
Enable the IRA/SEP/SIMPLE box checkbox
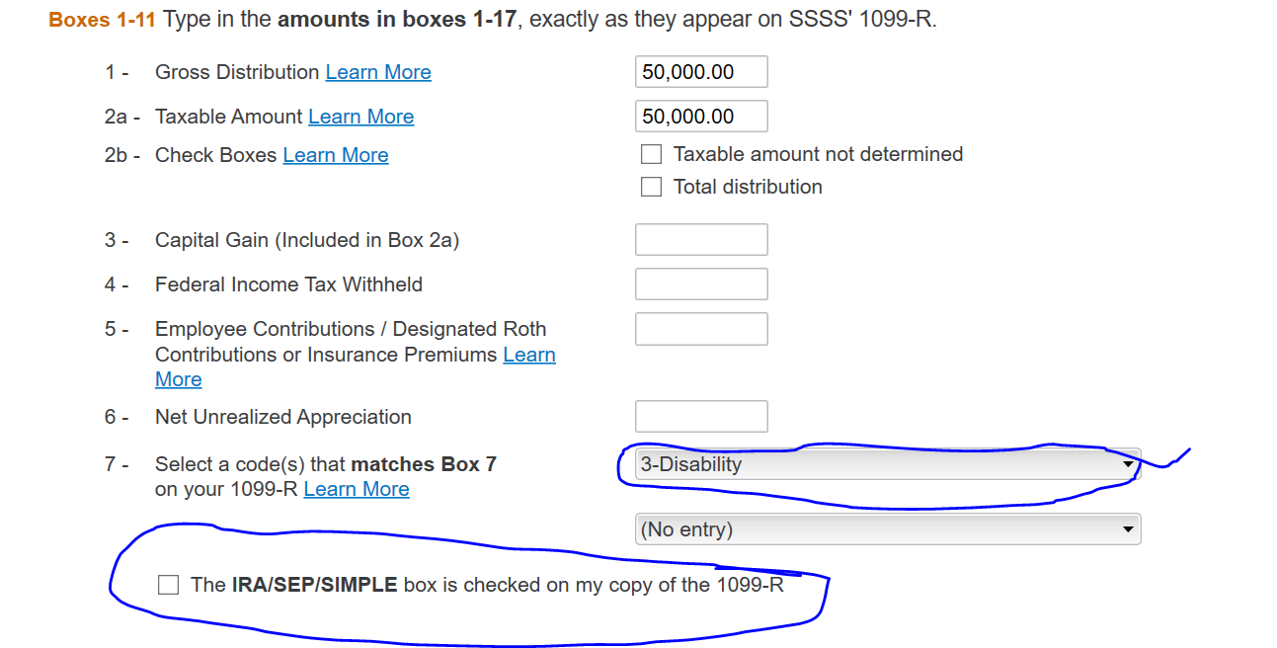(x=169, y=585)
